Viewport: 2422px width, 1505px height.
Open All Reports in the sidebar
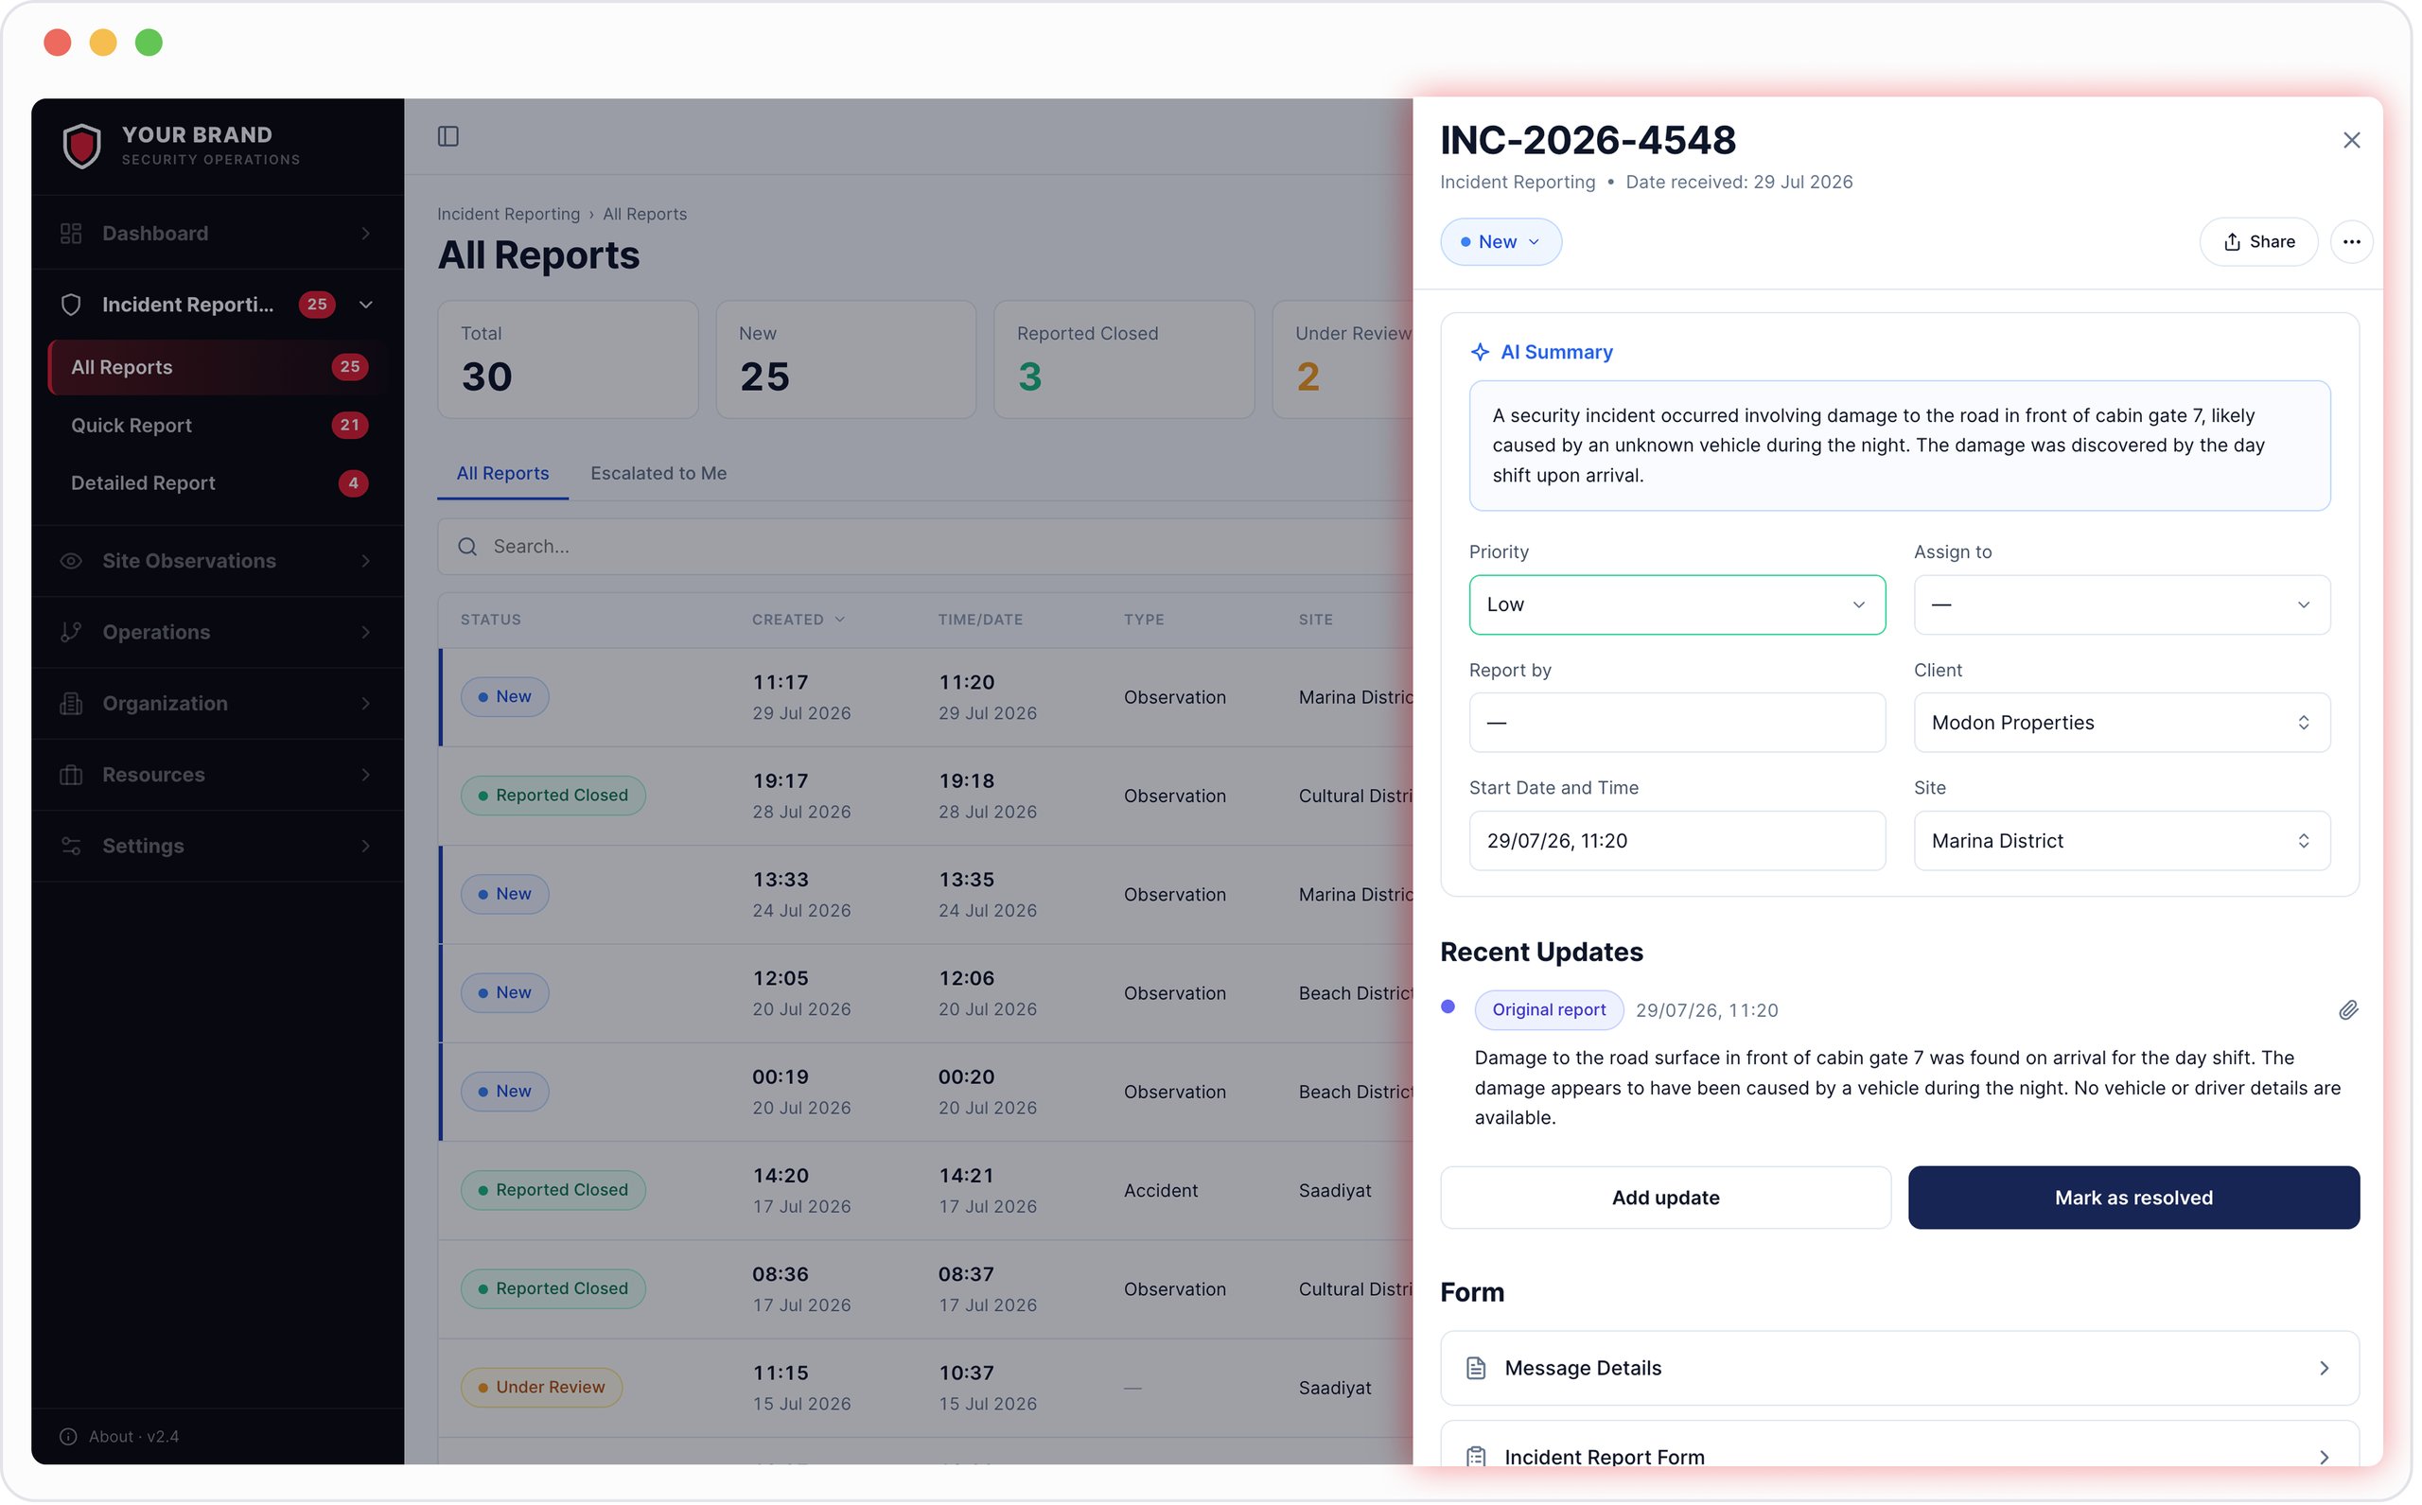pyautogui.click(x=216, y=367)
